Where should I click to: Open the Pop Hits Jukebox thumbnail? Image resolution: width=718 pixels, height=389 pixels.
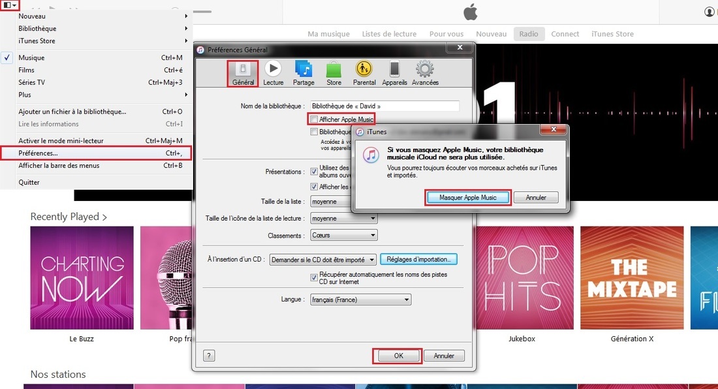[x=525, y=278]
